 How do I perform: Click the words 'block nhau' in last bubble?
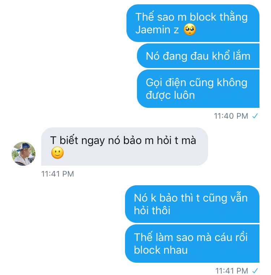coord(161,250)
